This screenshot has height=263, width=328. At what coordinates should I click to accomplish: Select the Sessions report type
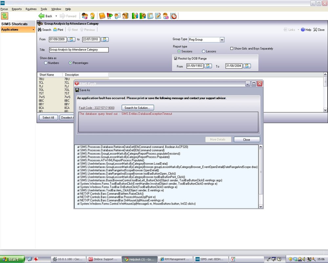[179, 51]
